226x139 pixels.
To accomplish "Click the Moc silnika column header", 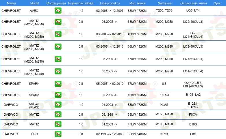I will point(137,3).
